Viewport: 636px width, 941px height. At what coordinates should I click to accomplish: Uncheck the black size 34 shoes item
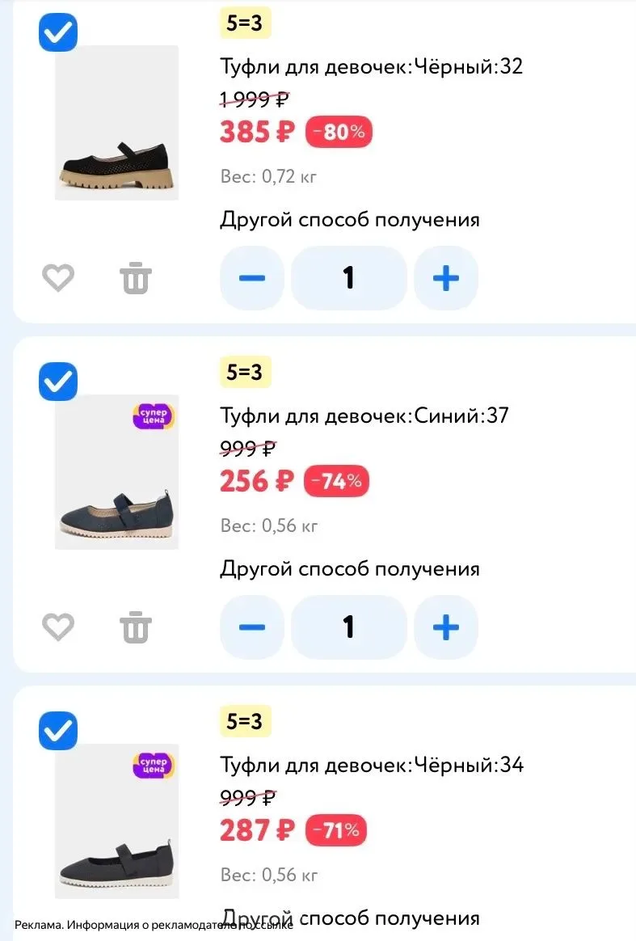point(58,731)
